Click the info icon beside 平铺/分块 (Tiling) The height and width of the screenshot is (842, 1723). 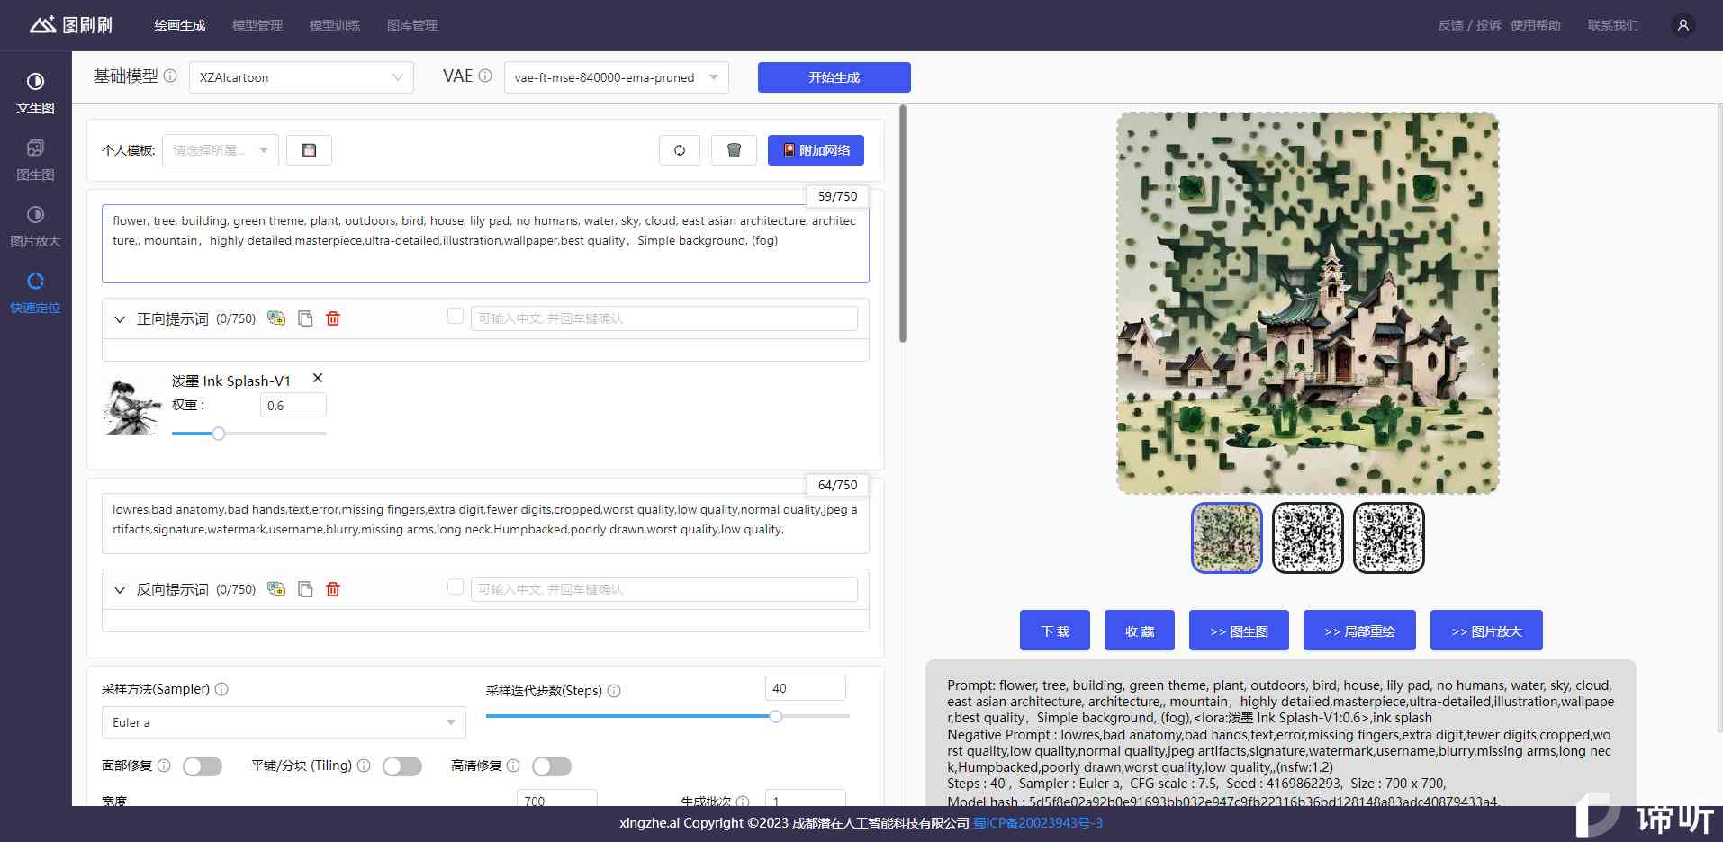coord(364,766)
